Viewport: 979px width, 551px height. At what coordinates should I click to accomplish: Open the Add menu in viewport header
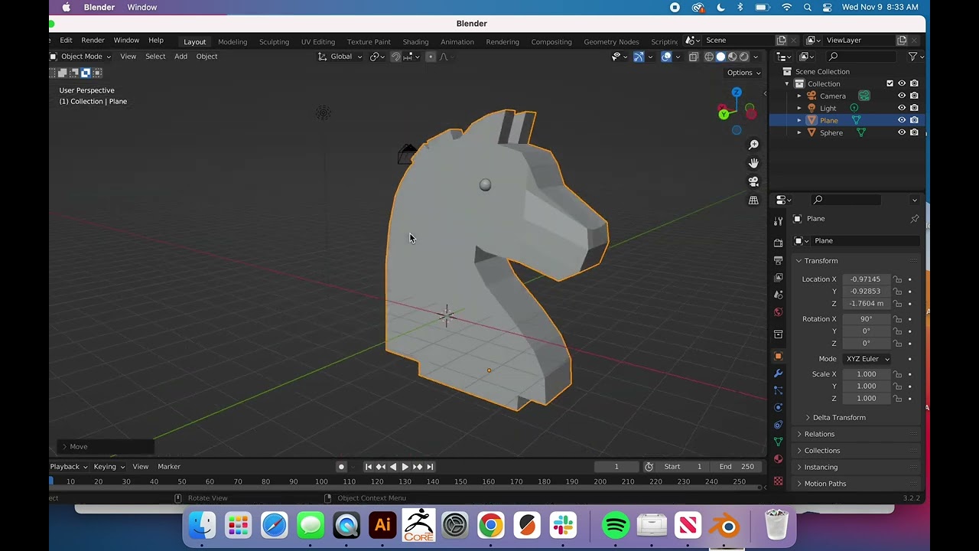coord(181,57)
